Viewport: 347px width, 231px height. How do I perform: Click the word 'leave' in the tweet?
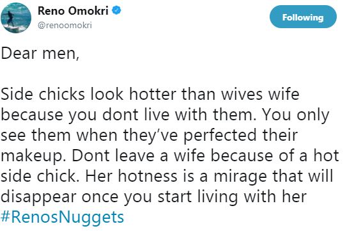135,156
